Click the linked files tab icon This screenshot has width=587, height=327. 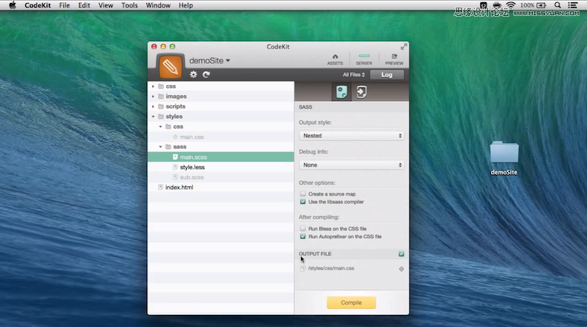361,92
